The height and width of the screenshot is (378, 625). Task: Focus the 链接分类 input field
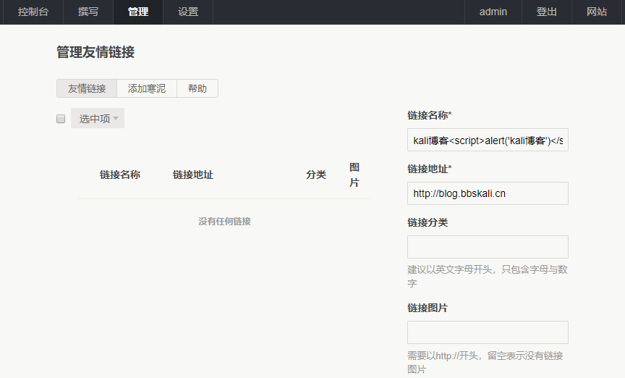click(488, 247)
